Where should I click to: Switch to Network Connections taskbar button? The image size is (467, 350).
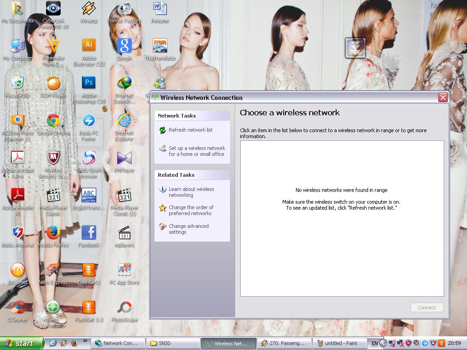tap(118, 343)
